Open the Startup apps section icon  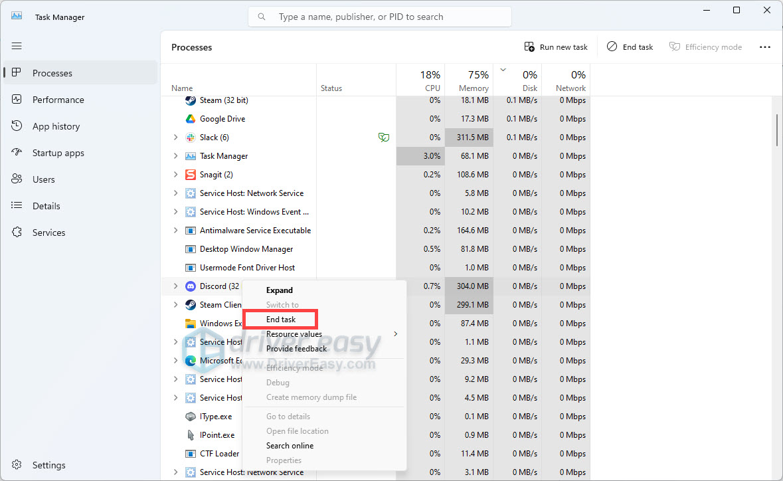point(16,152)
